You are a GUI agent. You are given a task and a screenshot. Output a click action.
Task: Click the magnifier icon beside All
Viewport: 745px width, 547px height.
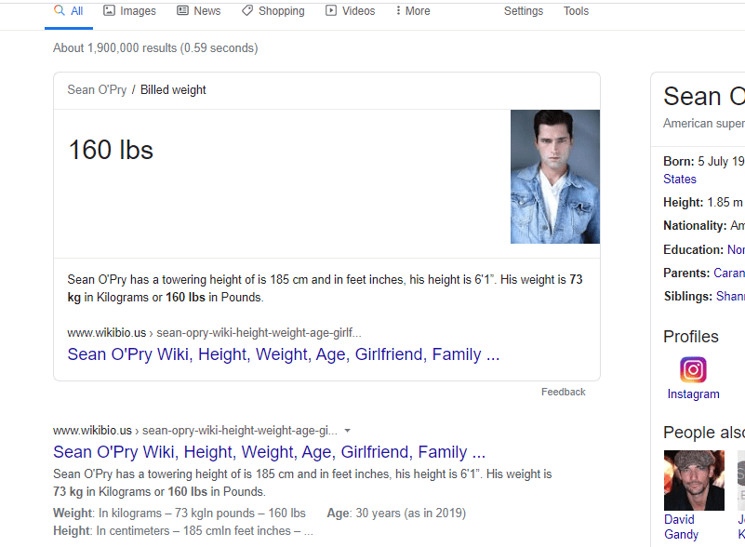[x=60, y=10]
